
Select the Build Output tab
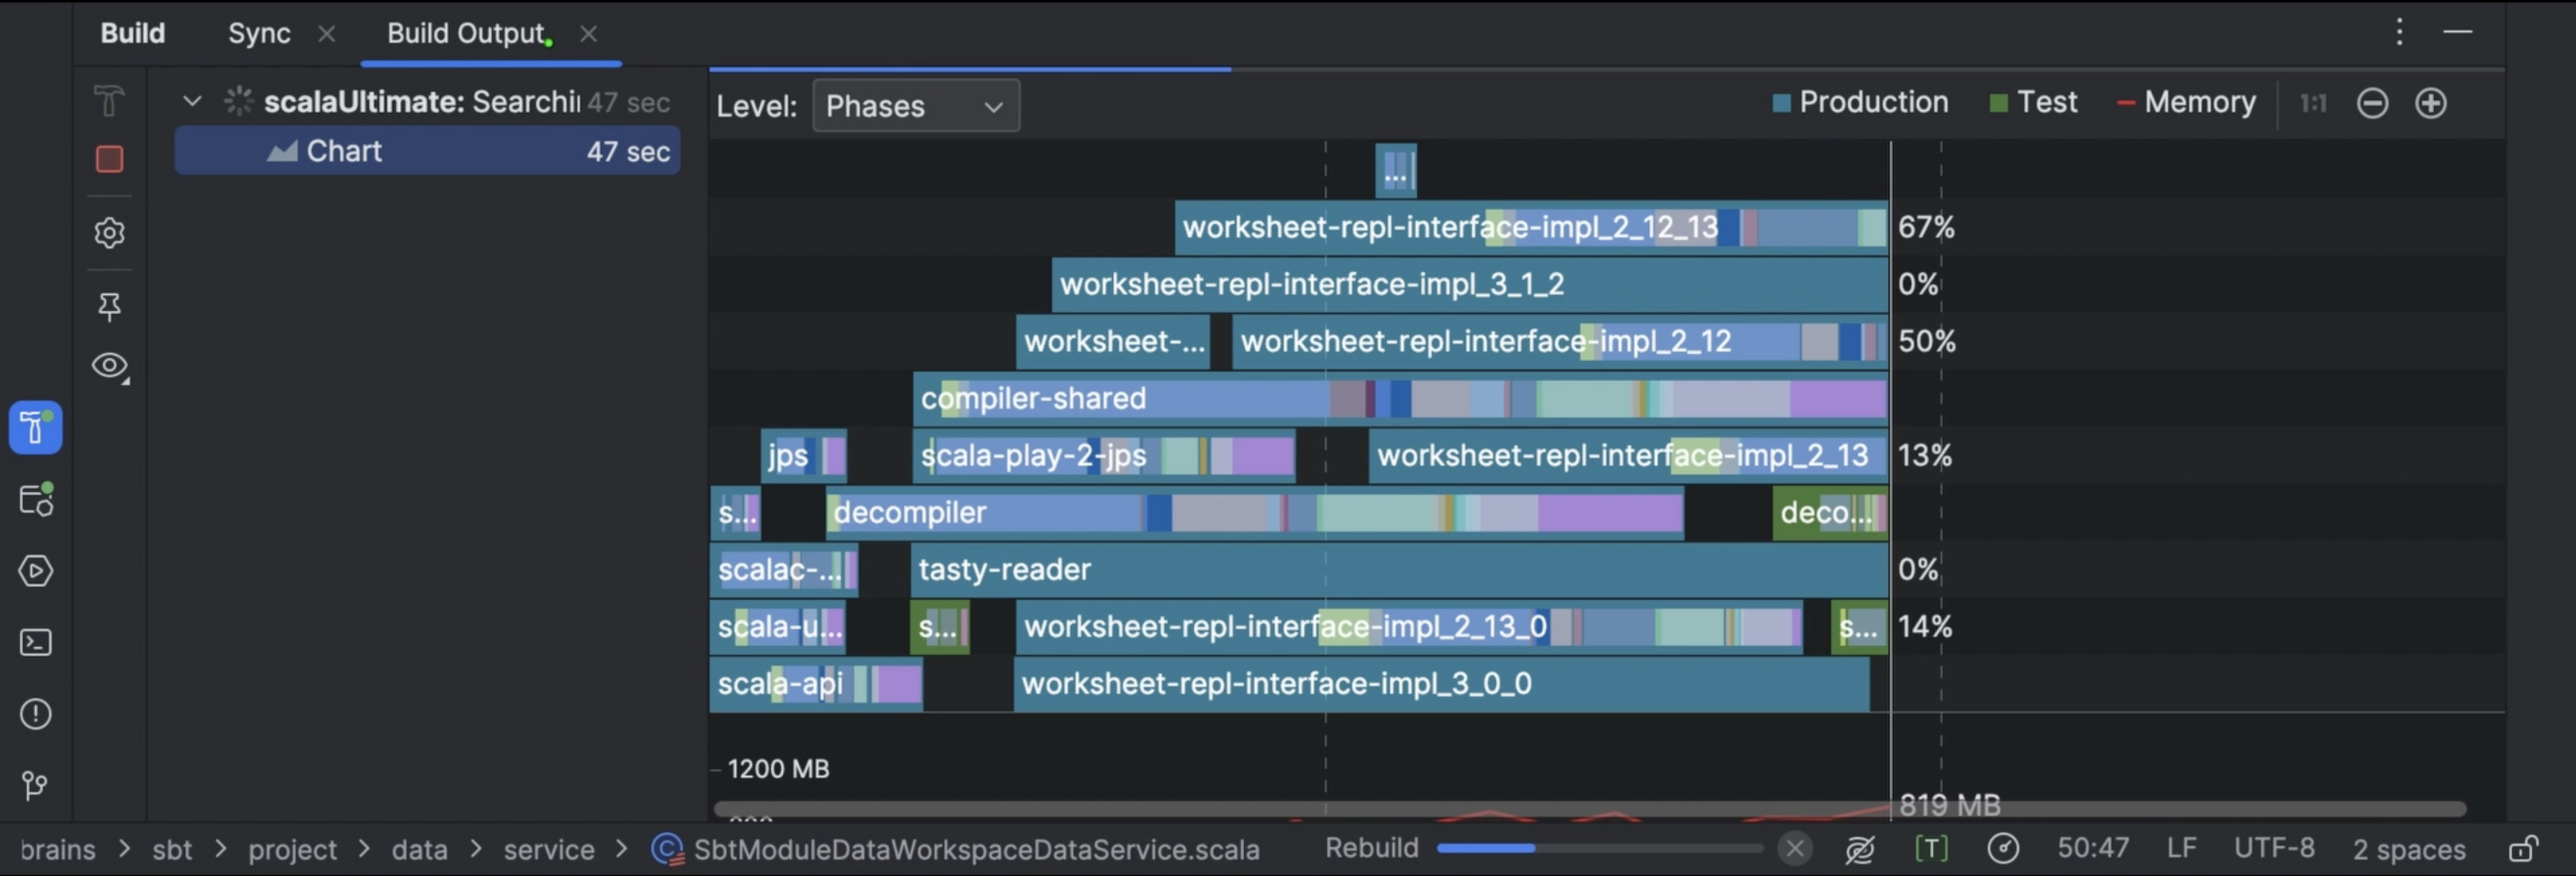click(466, 33)
